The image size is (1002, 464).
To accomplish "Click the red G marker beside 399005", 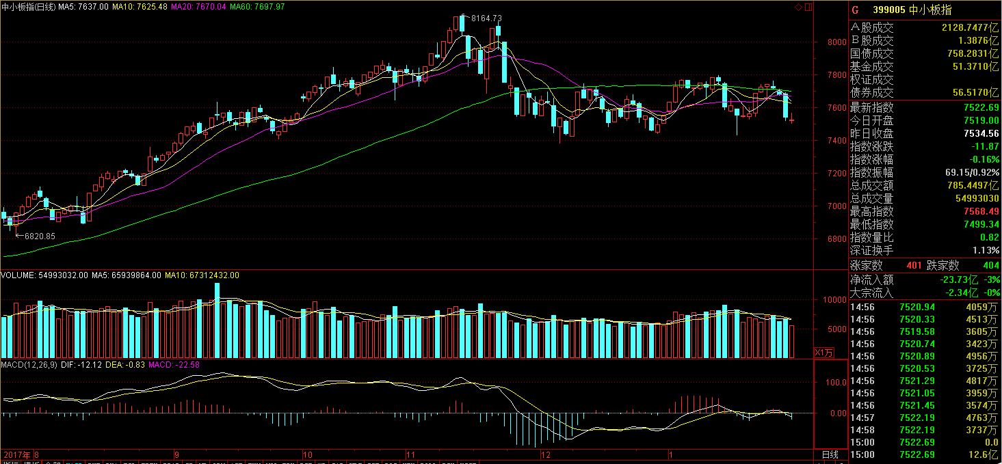I will [854, 10].
